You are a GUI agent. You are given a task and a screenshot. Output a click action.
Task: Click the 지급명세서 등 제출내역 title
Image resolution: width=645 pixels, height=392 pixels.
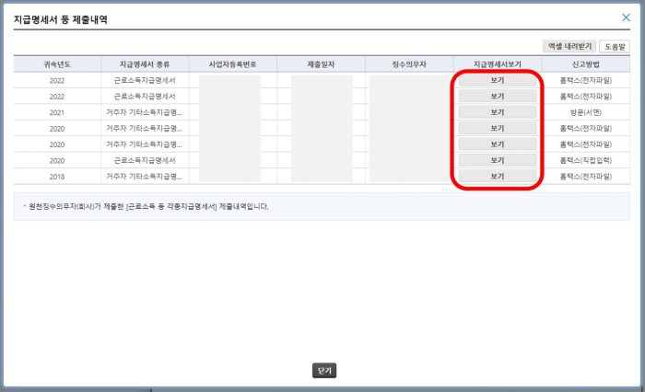(x=61, y=19)
